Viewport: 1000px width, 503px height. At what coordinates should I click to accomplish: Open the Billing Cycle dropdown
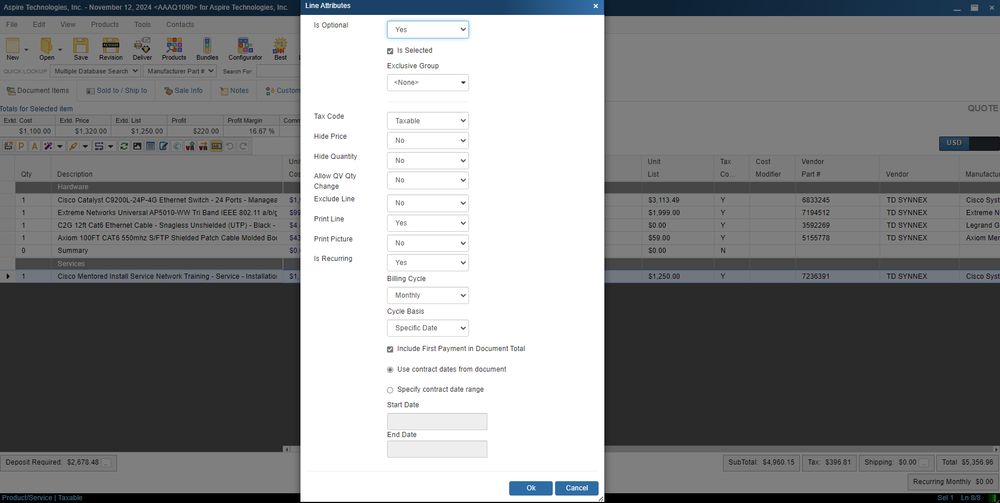428,295
